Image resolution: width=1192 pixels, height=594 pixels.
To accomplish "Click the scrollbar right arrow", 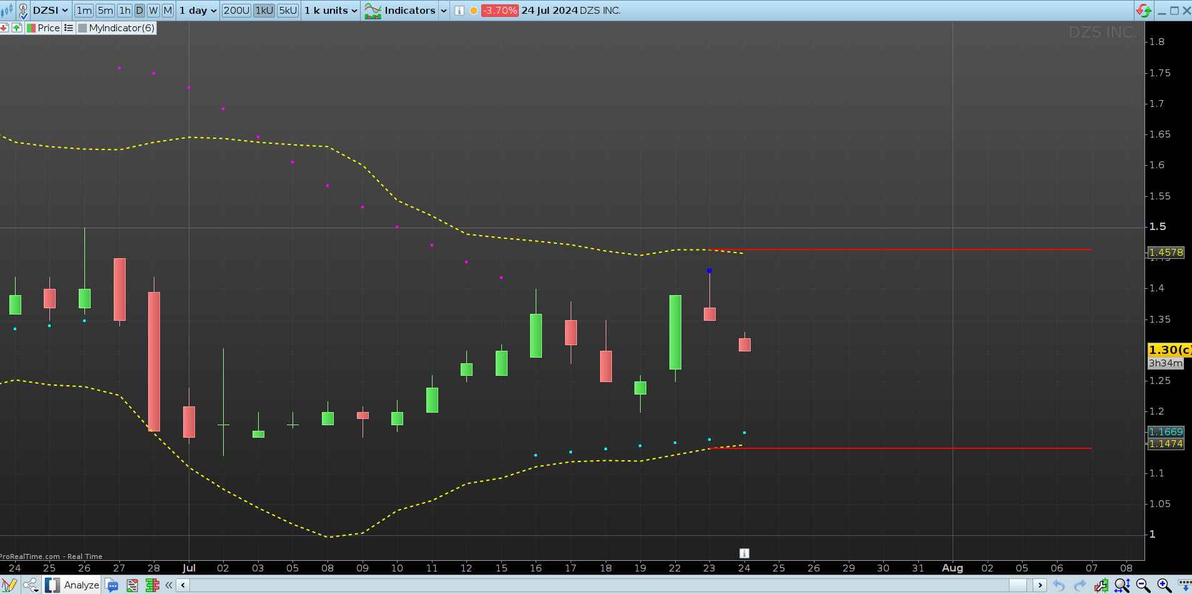I will pos(1039,585).
